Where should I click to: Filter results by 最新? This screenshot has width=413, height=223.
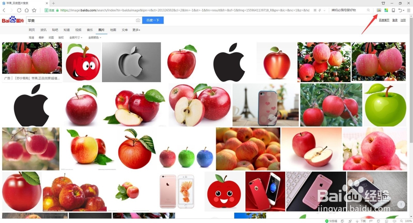click(x=41, y=38)
